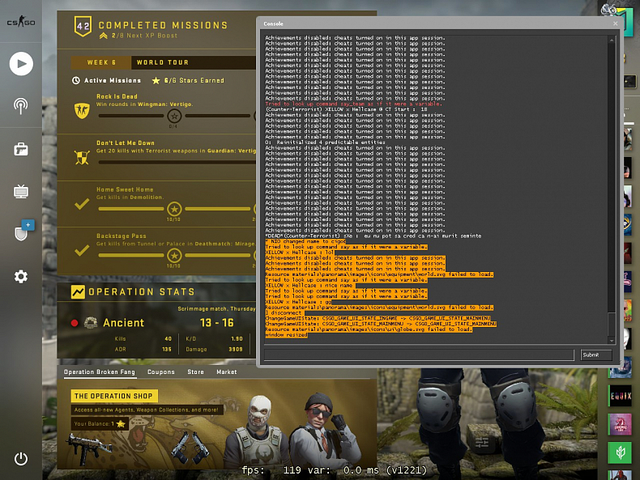
Task: Click the 'Ancient' map name
Action: pos(124,323)
